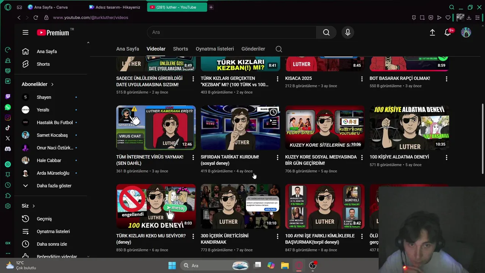Open a new browser tab
Screen dimensions: 485x273
(x=211, y=7)
